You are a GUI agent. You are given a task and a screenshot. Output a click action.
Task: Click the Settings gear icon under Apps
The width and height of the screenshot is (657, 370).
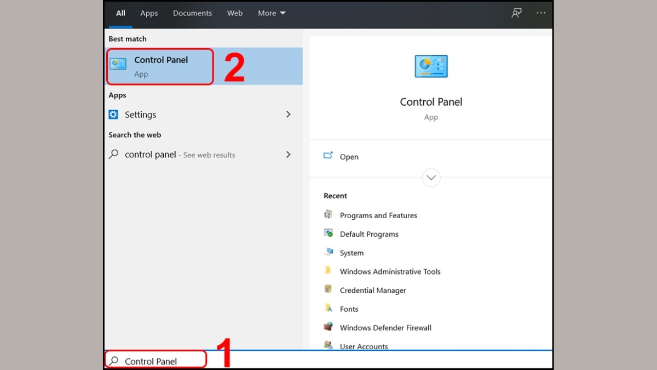click(113, 115)
